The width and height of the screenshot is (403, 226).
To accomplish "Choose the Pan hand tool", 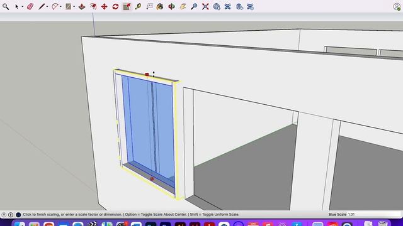I will (183, 7).
